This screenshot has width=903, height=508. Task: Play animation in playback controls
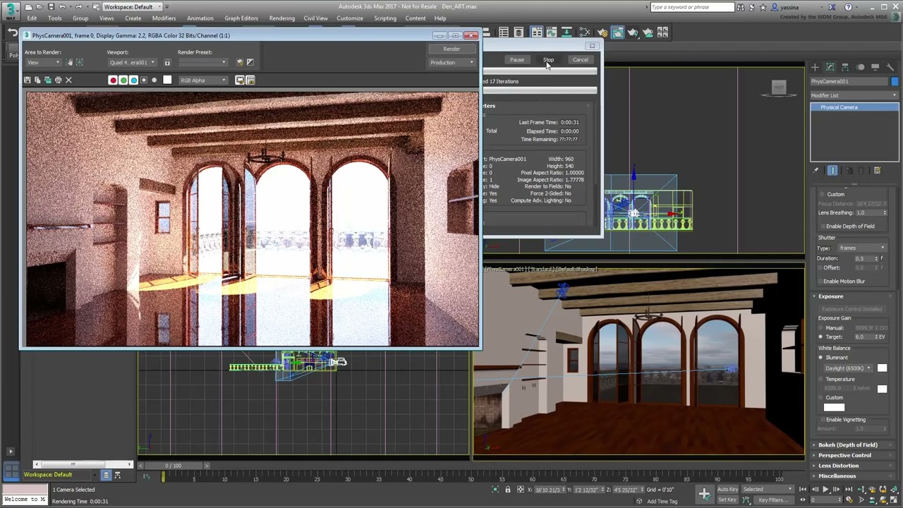click(825, 490)
